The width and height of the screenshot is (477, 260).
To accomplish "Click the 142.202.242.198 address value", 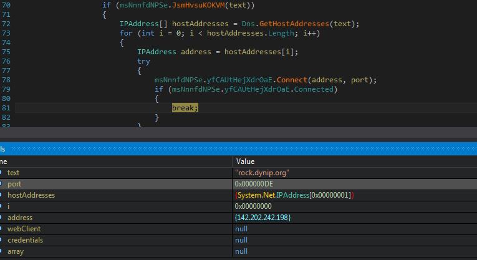I will (263, 218).
